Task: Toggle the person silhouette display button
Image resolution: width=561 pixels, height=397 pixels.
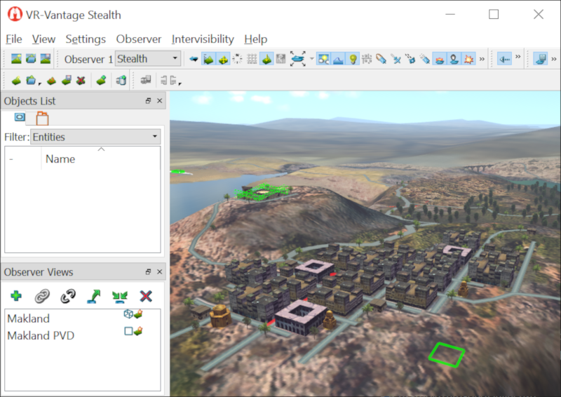Action: [454, 59]
